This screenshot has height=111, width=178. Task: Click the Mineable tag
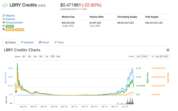pyautogui.click(x=10, y=30)
